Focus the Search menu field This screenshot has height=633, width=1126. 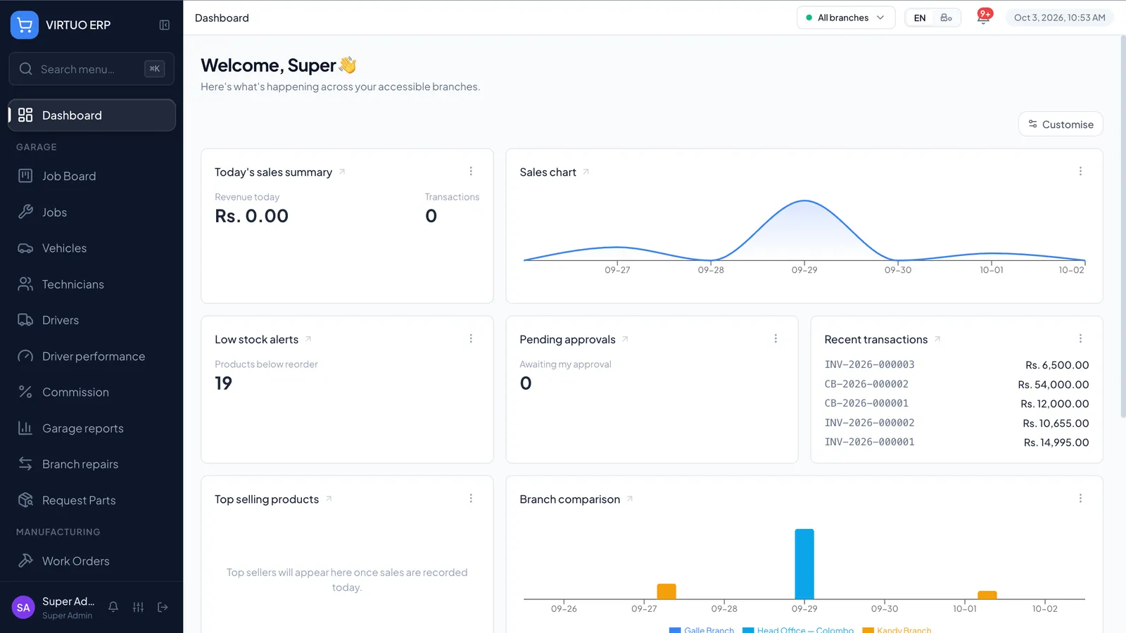[x=91, y=69]
